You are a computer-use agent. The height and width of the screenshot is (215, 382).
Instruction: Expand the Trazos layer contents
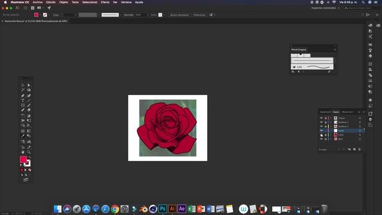point(331,118)
